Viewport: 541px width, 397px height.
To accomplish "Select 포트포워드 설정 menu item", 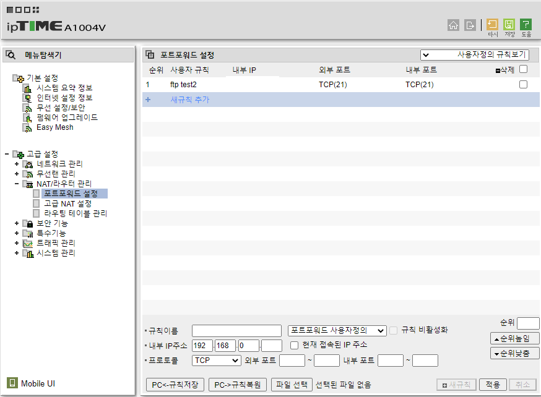I will coord(71,194).
